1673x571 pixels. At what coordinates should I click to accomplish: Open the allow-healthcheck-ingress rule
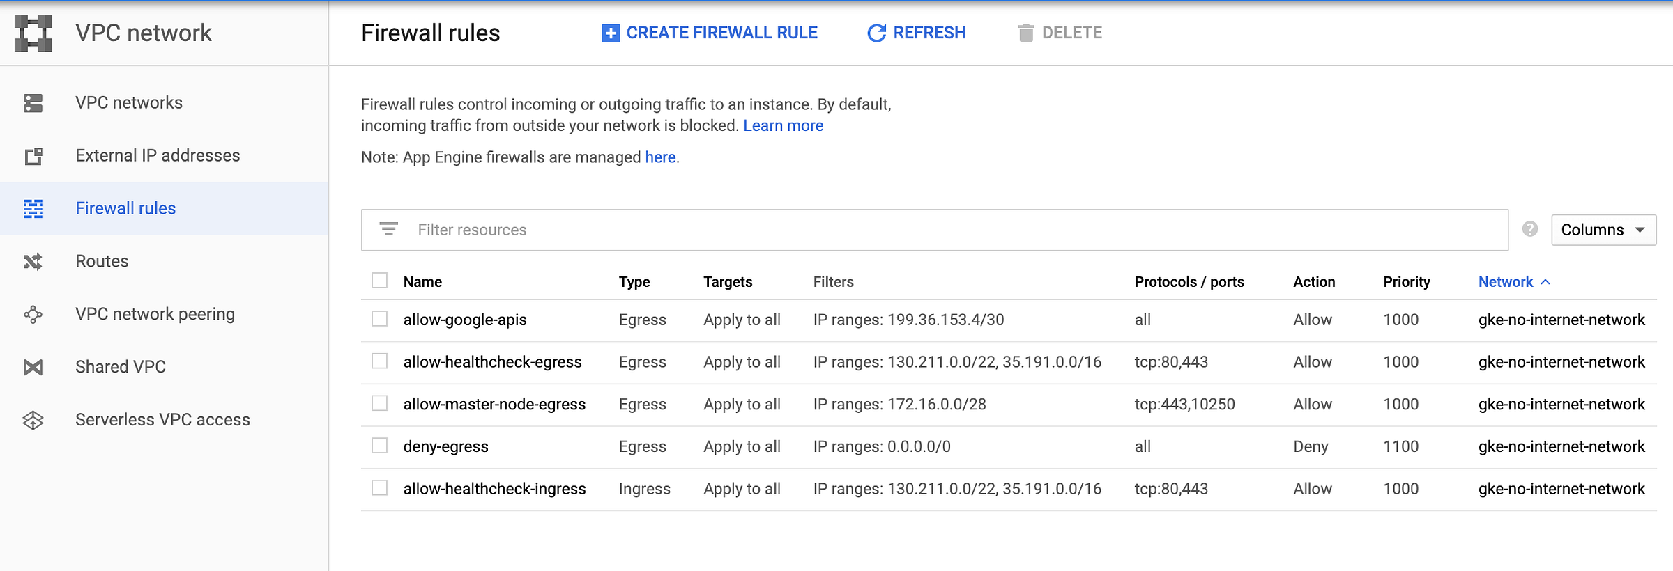pyautogui.click(x=494, y=490)
